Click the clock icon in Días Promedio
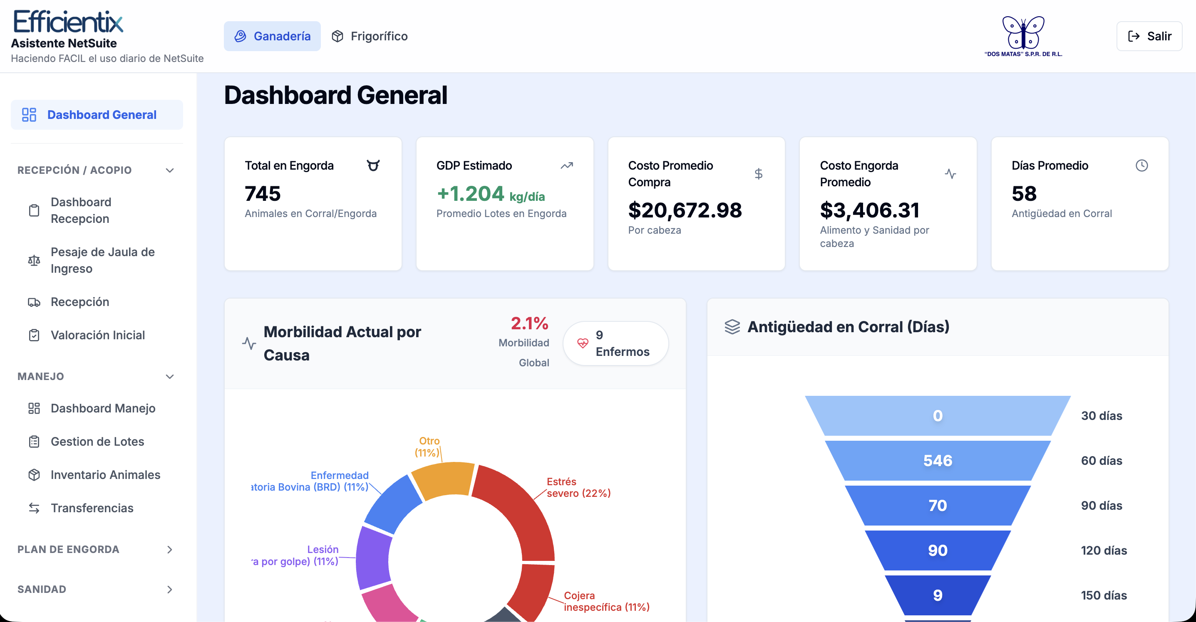 [x=1141, y=165]
